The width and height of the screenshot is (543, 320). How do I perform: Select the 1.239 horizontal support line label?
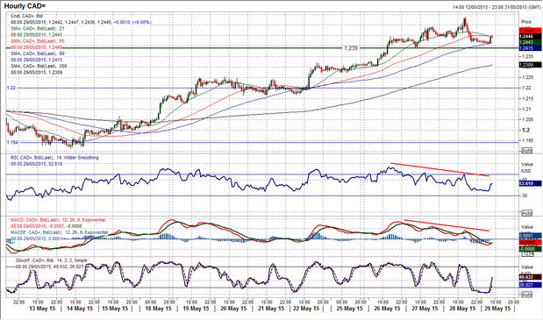351,48
